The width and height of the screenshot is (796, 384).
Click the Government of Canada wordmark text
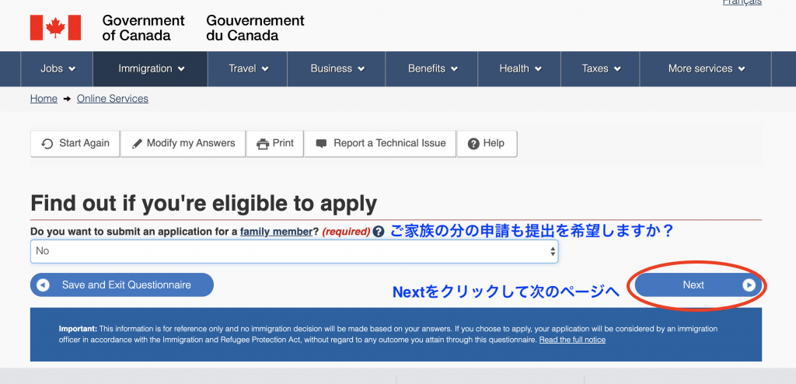143,28
